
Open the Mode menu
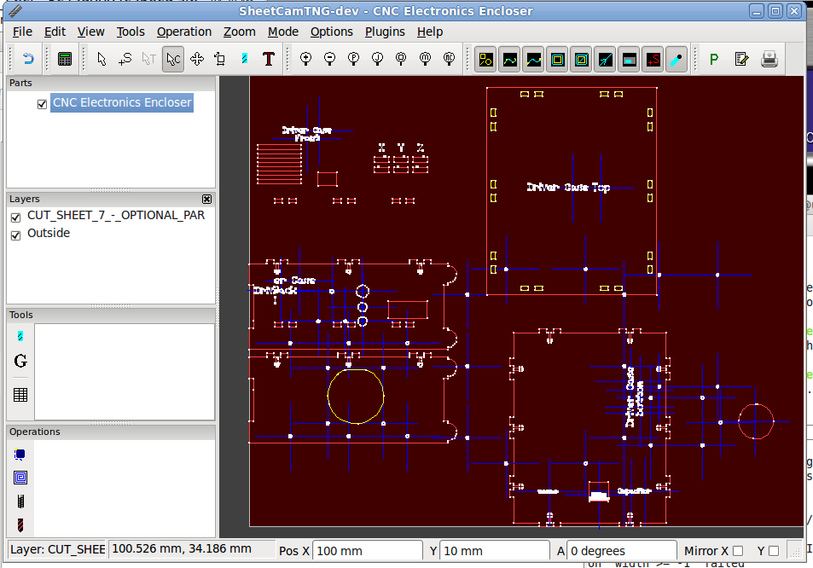tap(283, 32)
